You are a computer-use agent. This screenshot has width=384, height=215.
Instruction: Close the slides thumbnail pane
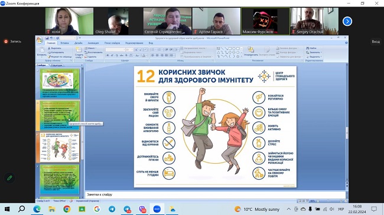pyautogui.click(x=82, y=65)
